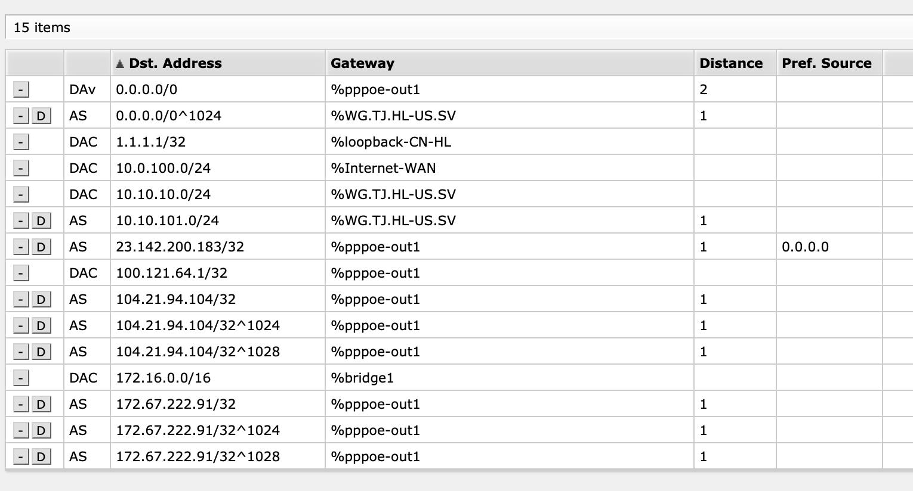Click the D button for 0.0.0.0/0^1024 route
913x491 pixels.
pyautogui.click(x=41, y=116)
